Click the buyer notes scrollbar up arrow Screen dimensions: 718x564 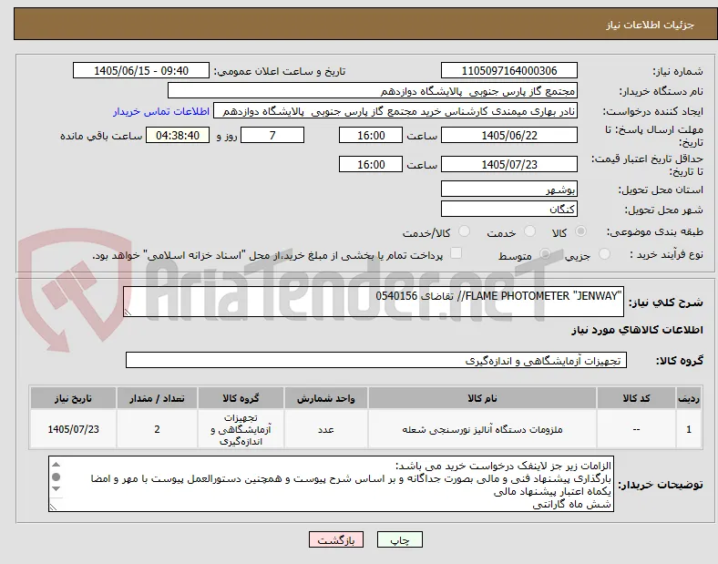coord(56,465)
